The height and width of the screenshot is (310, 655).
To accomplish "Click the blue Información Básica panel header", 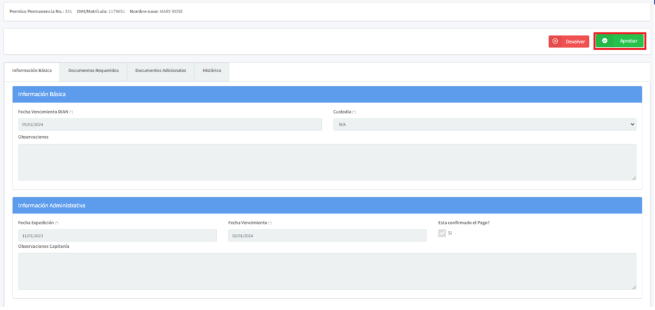I will pyautogui.click(x=327, y=94).
